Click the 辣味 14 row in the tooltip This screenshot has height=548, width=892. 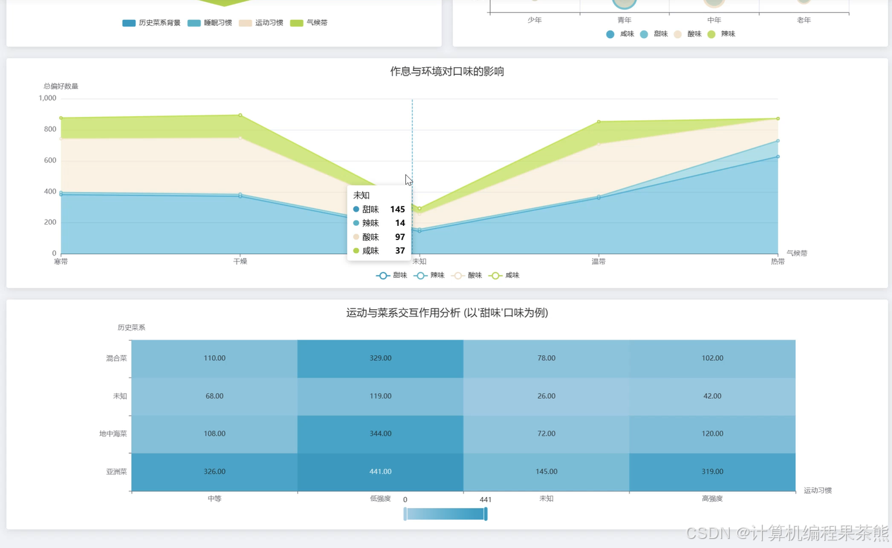point(379,223)
